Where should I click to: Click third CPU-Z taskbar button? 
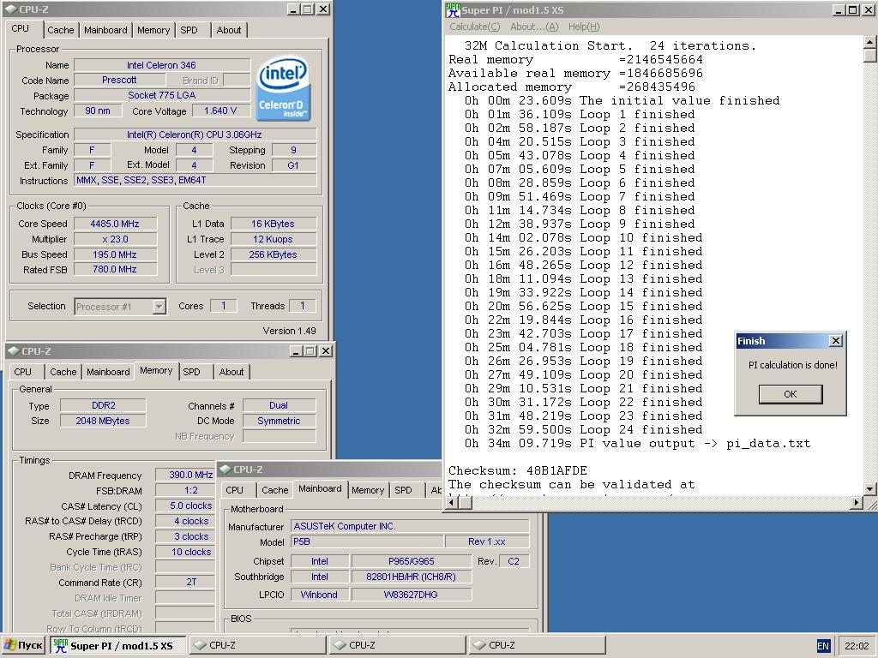537,646
